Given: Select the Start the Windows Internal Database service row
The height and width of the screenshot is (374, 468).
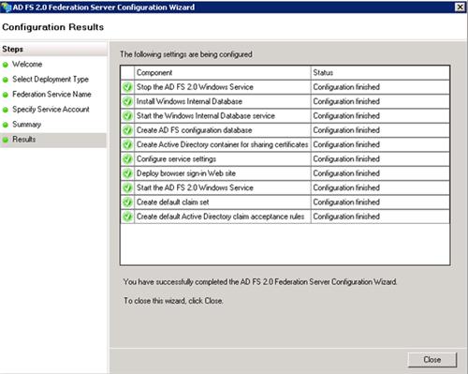Looking at the screenshot, I should [x=285, y=115].
